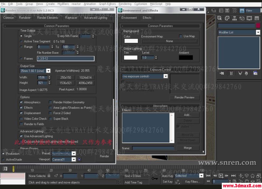This screenshot has height=189, width=262.
Task: Click Go to End playback icon
Action: pos(233,175)
